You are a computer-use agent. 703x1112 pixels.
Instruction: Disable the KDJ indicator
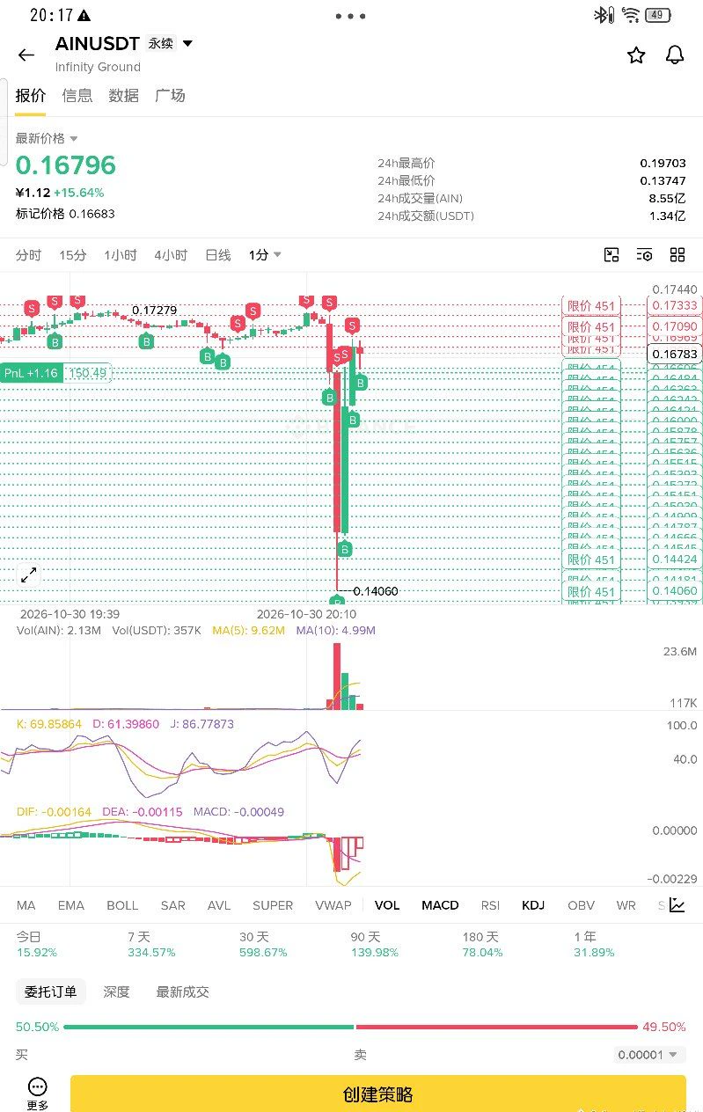(533, 905)
